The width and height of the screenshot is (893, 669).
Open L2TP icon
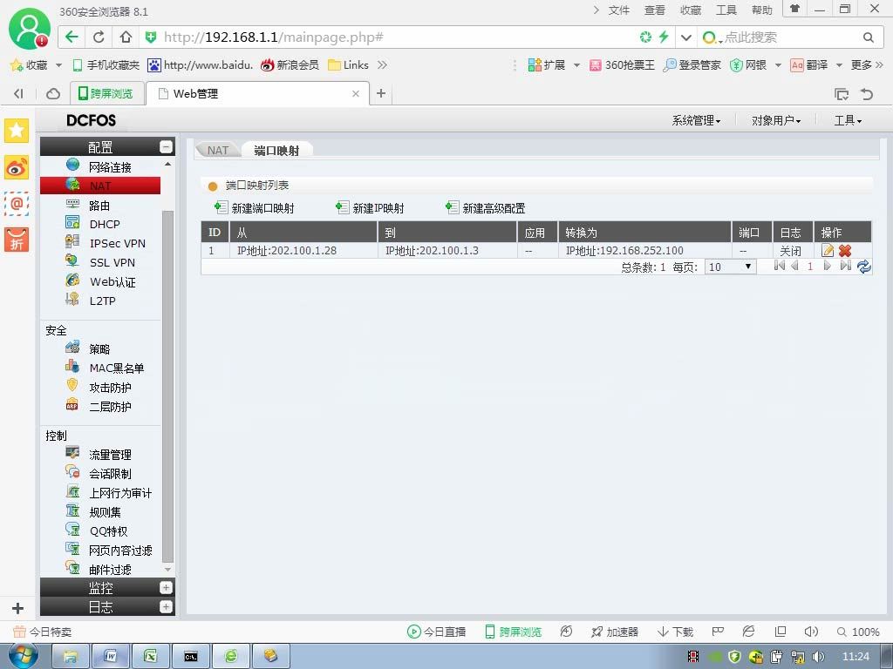[73, 299]
